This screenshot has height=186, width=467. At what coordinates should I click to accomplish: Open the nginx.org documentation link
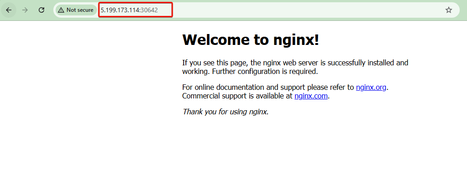coord(371,87)
